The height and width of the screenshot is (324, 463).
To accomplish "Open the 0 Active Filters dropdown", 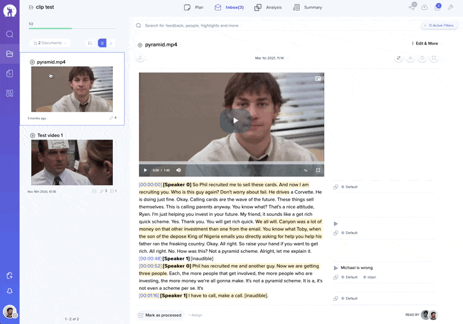I will click(x=439, y=25).
